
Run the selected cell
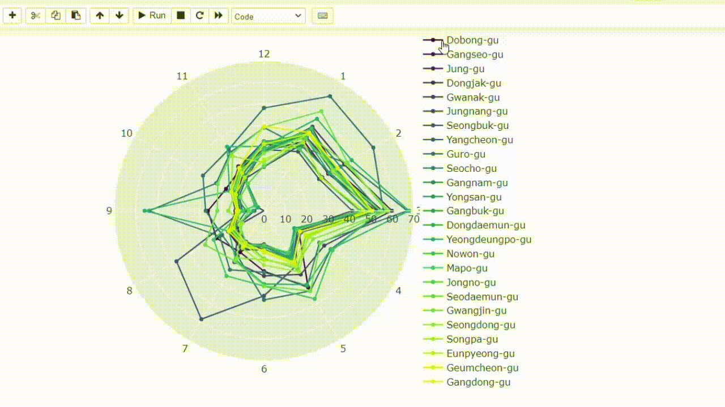[x=152, y=15]
